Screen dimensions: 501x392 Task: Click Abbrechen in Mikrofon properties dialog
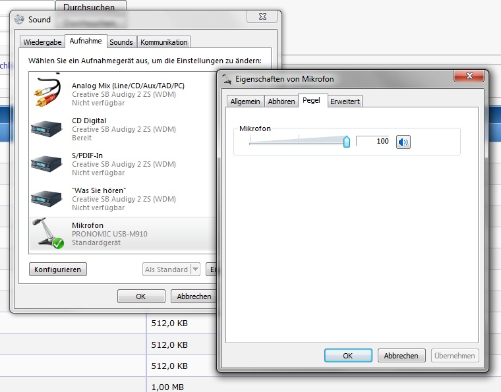[x=401, y=356]
